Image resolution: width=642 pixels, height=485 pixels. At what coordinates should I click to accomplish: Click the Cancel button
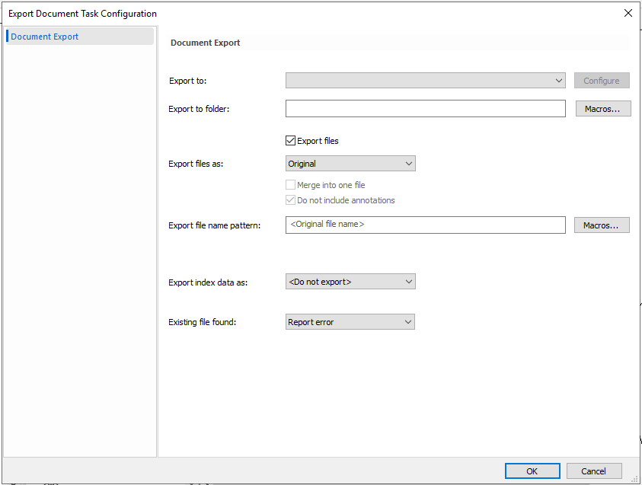coord(594,471)
